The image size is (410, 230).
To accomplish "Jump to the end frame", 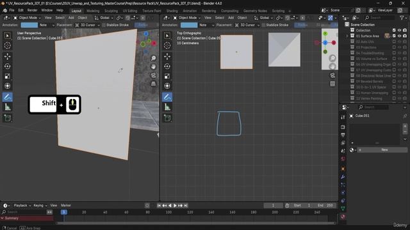I will (x=186, y=206).
